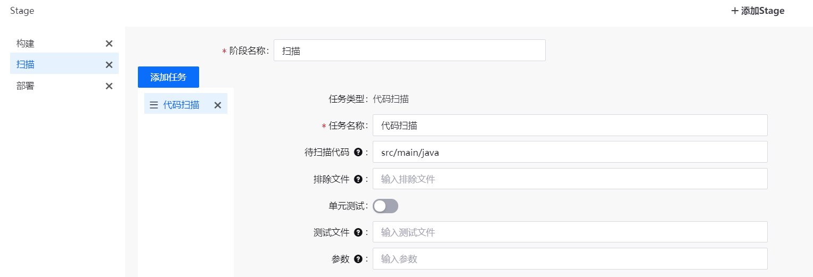813x277 pixels.
Task: Select the 构建 stage in the sidebar
Action: [26, 44]
